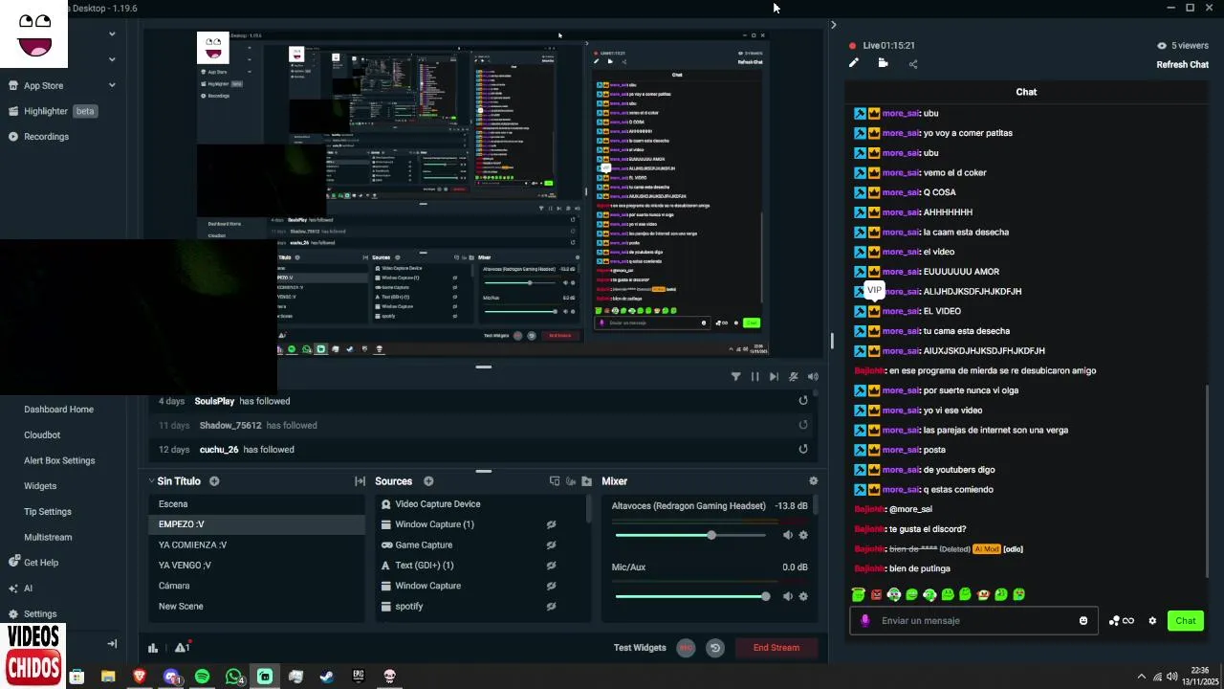Toggle visibility of Window Capture (1)
Screen dimensions: 1224x689
click(x=551, y=524)
